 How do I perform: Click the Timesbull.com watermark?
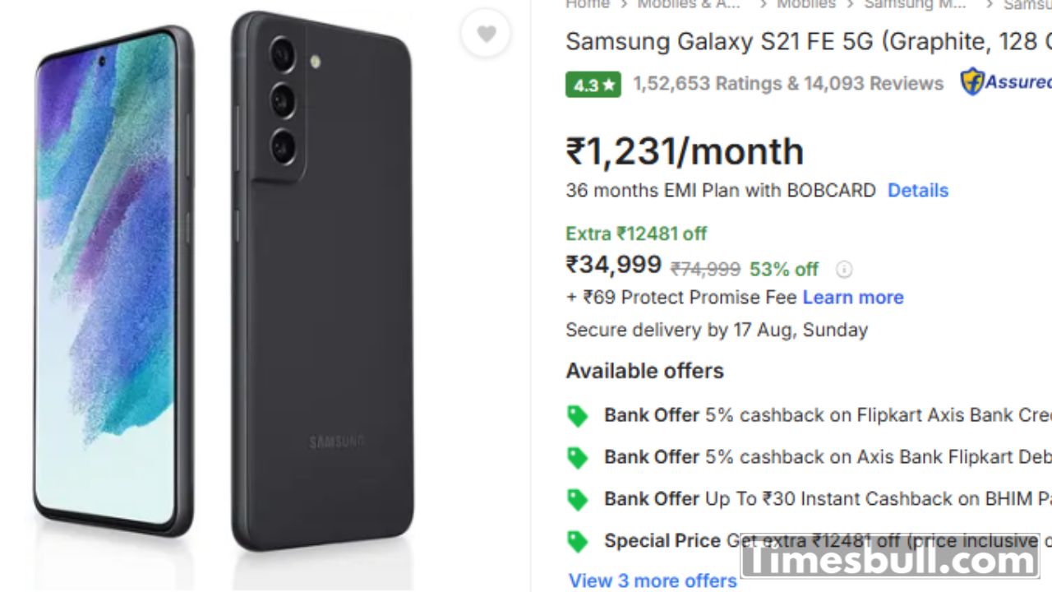coord(889,557)
